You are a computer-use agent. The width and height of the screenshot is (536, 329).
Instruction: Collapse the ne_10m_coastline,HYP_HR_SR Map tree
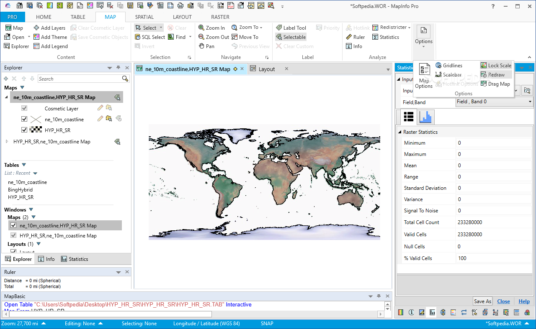(7, 97)
